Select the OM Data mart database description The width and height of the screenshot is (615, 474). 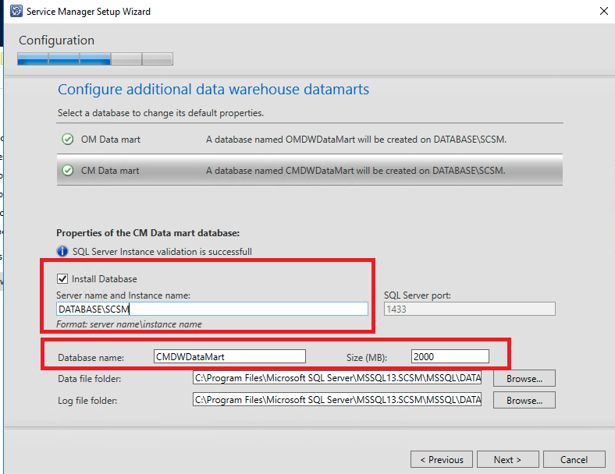click(x=356, y=140)
